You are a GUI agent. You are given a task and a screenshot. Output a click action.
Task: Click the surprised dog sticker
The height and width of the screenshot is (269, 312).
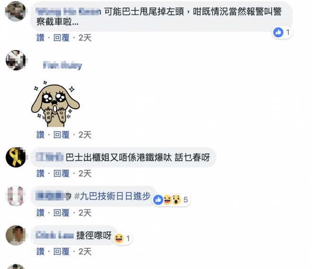pyautogui.click(x=55, y=104)
